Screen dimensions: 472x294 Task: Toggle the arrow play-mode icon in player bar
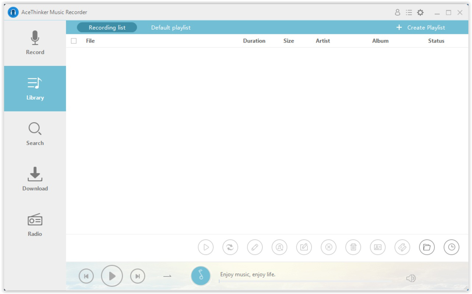pos(168,276)
